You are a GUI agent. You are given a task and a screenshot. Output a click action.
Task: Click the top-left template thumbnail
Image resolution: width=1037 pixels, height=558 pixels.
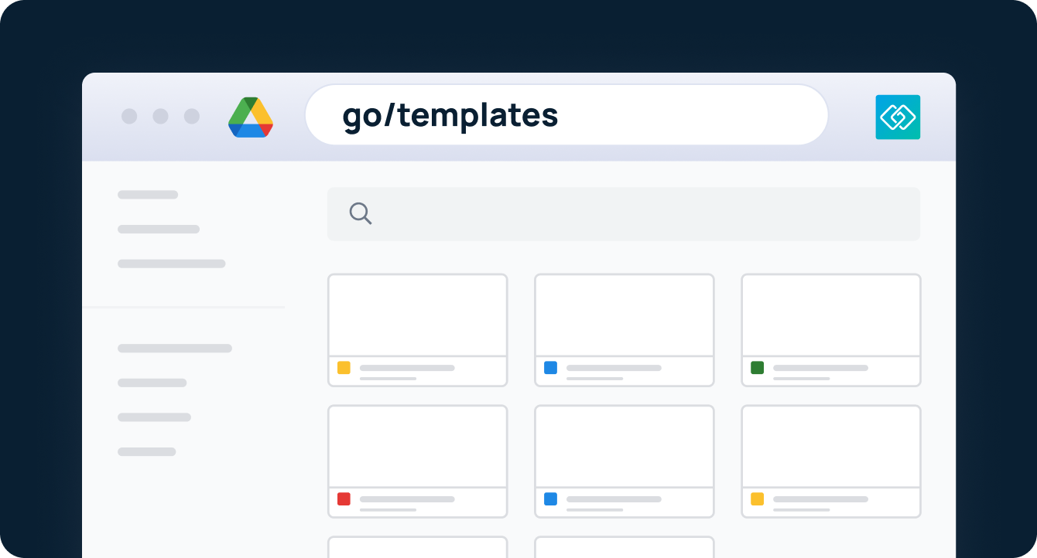click(x=417, y=315)
